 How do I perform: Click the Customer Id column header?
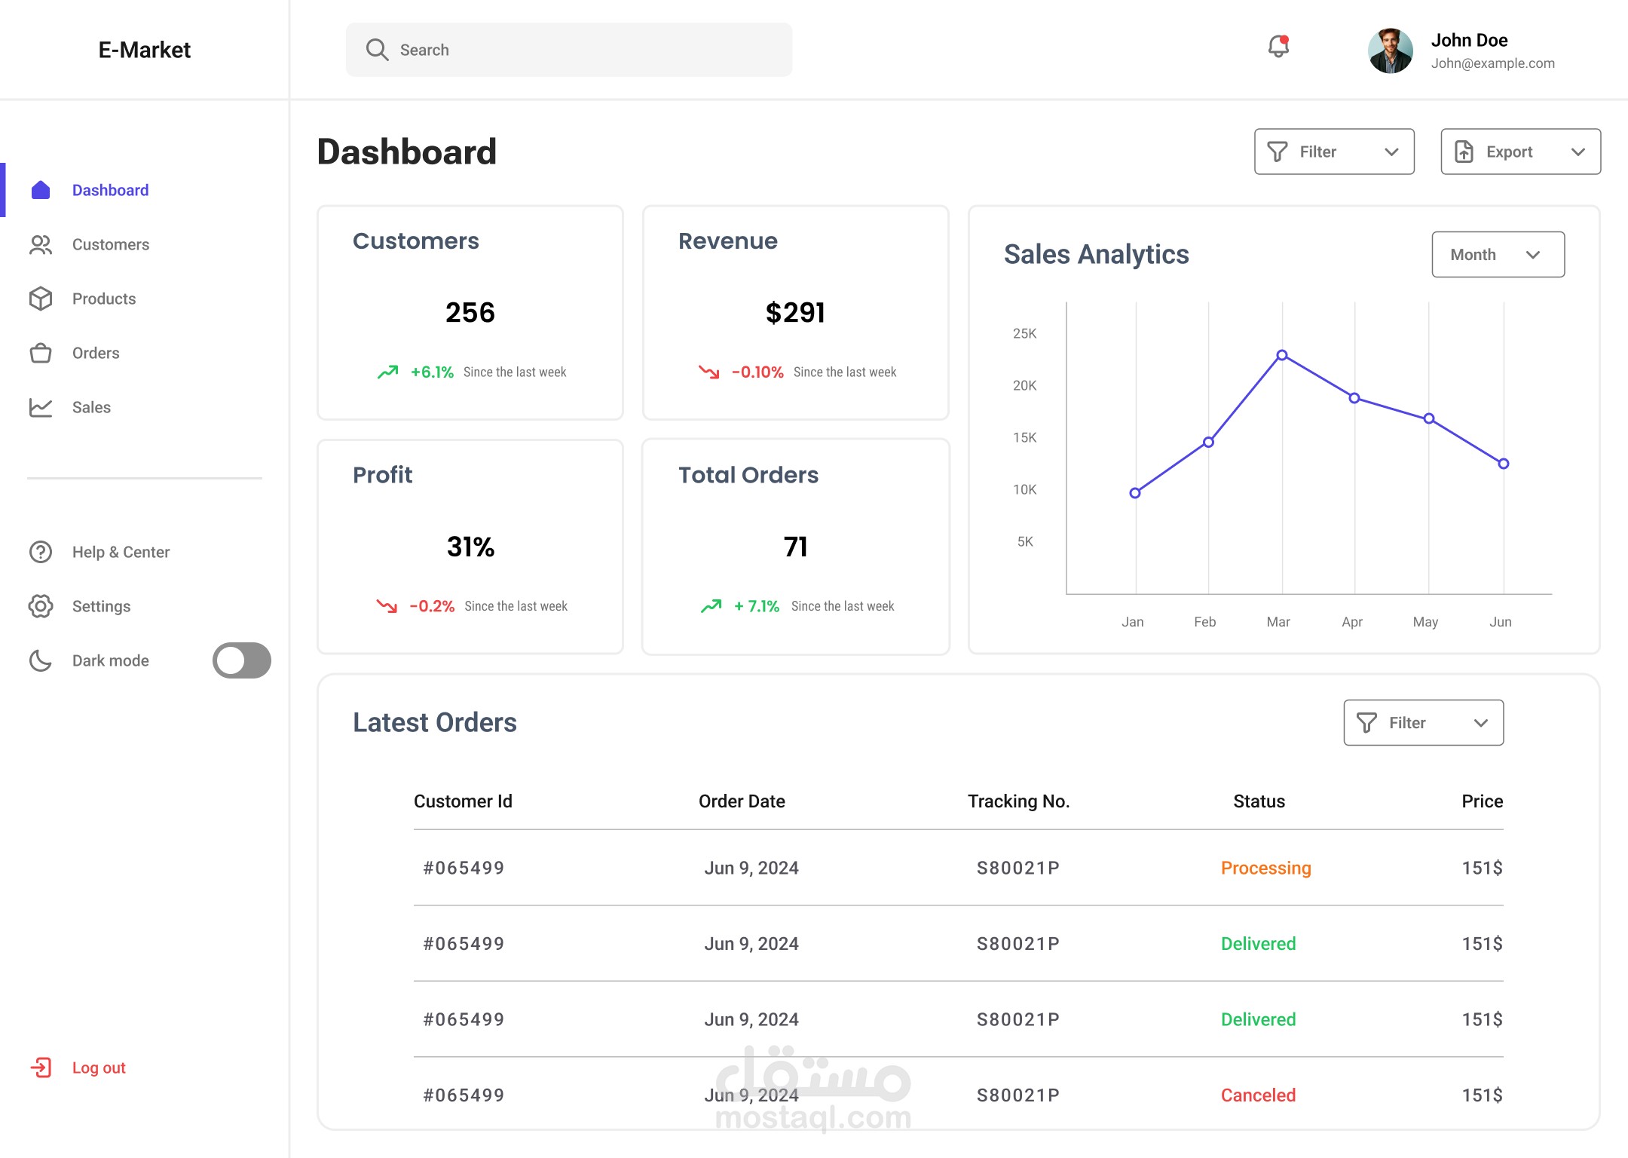coord(463,801)
